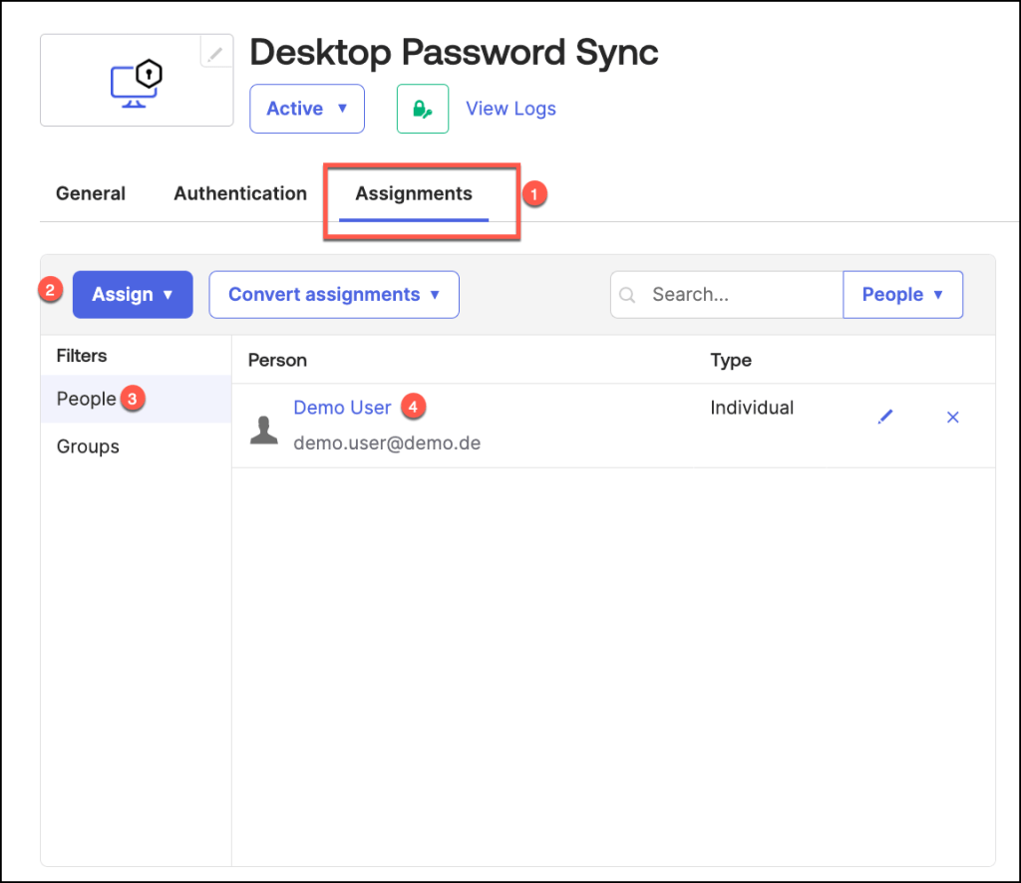Select the Groups filter in the sidebar
The image size is (1021, 883).
click(x=88, y=446)
